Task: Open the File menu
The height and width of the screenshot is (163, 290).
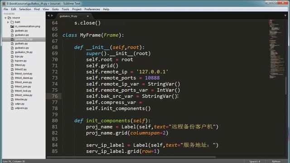Action: click(6, 9)
